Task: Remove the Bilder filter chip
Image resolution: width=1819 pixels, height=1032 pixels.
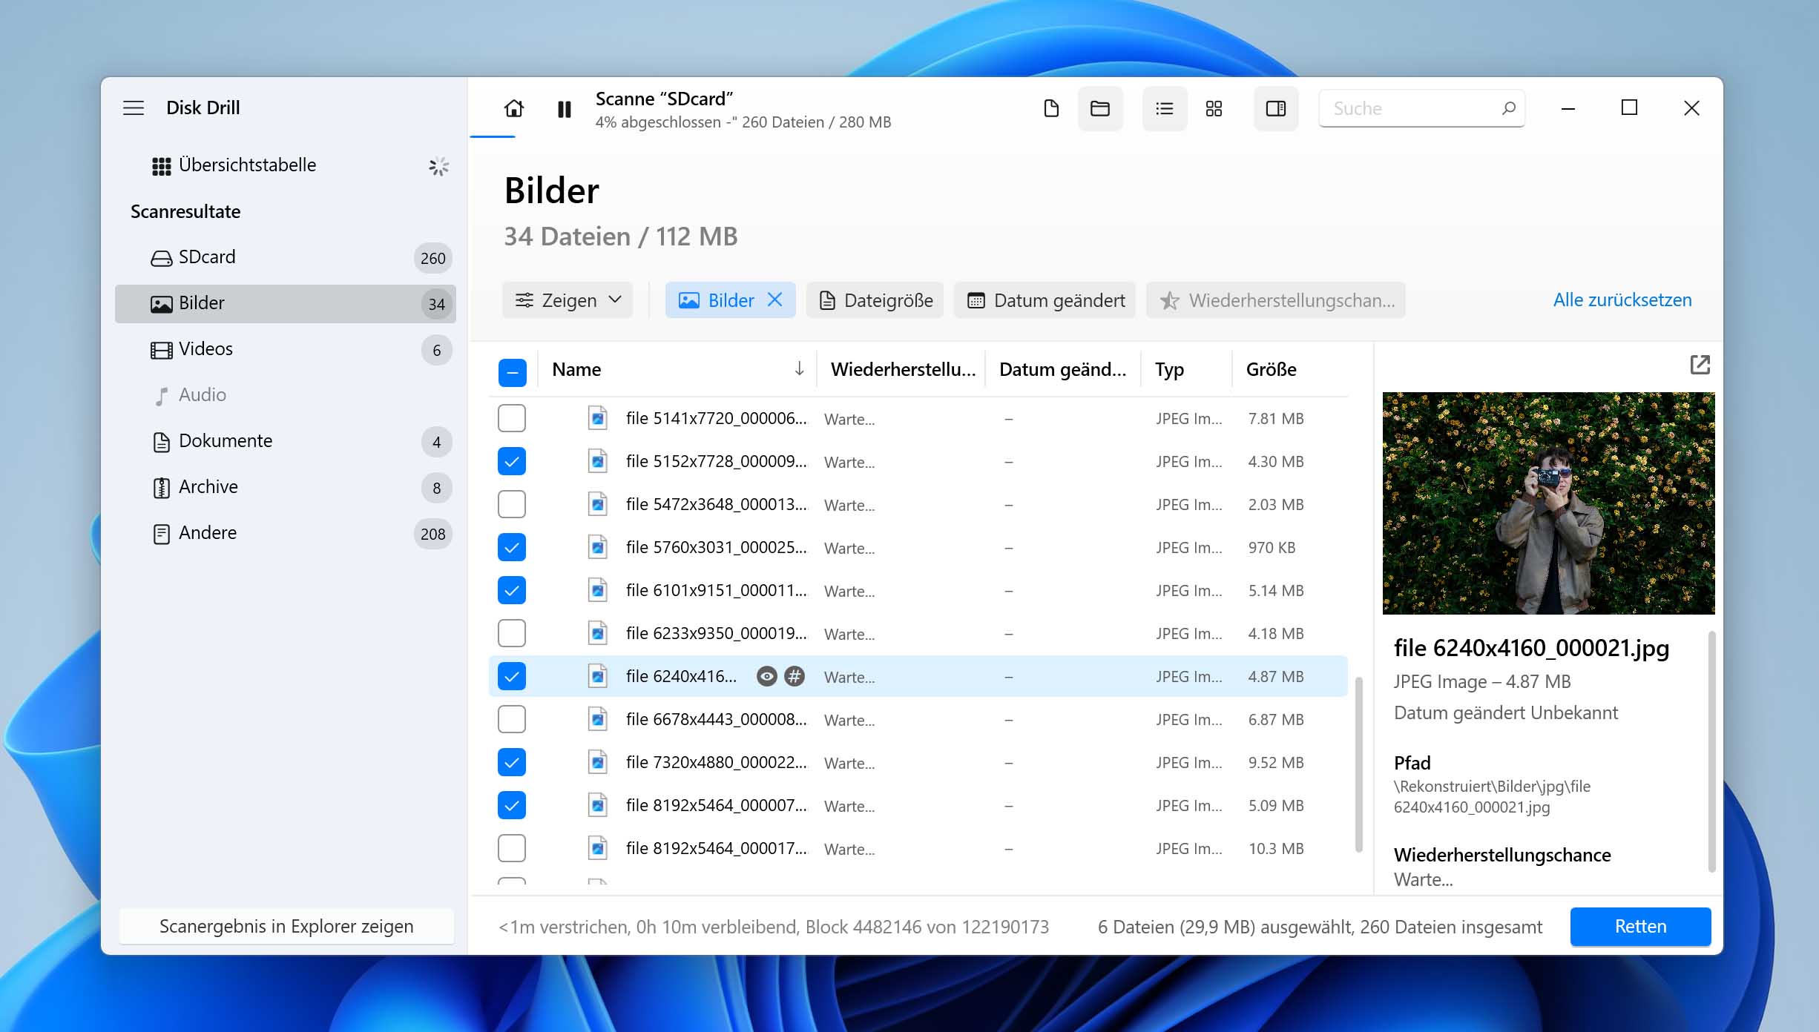Action: [x=775, y=300]
